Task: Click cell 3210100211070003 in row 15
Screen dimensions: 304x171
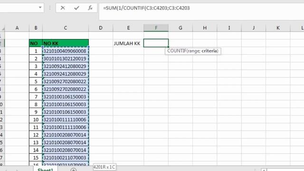Action: (x=66, y=158)
